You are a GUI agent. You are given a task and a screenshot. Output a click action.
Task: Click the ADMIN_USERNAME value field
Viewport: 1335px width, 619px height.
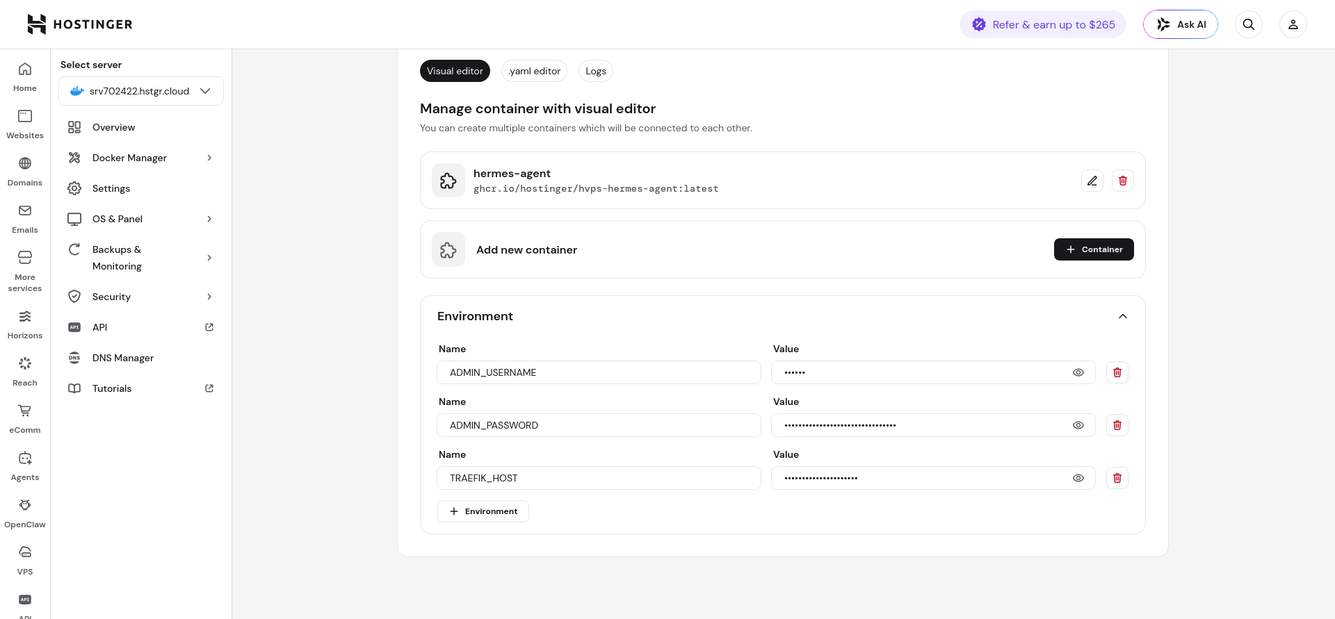click(933, 372)
